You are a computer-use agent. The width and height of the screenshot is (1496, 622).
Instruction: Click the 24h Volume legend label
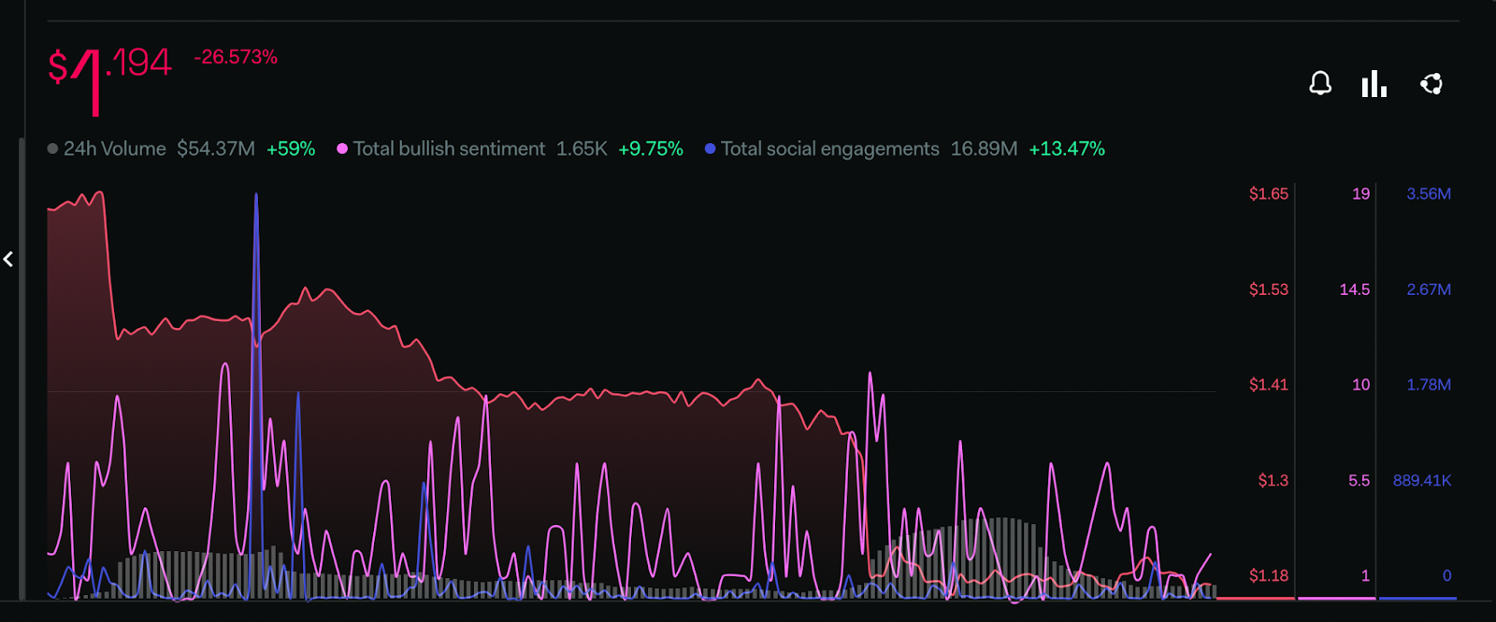tap(115, 148)
